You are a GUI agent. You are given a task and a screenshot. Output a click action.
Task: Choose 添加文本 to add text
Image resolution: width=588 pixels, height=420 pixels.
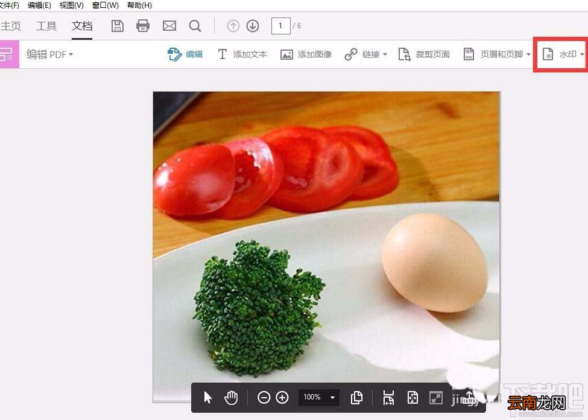[x=242, y=54]
